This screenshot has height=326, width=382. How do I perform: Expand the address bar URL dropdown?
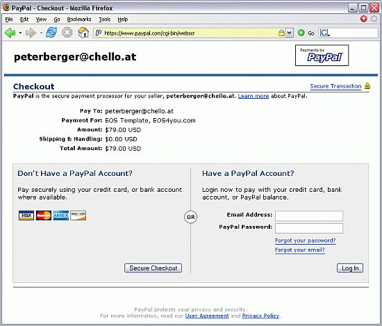[289, 33]
